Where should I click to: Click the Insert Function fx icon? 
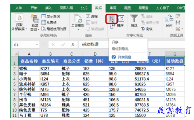[x=73, y=45]
